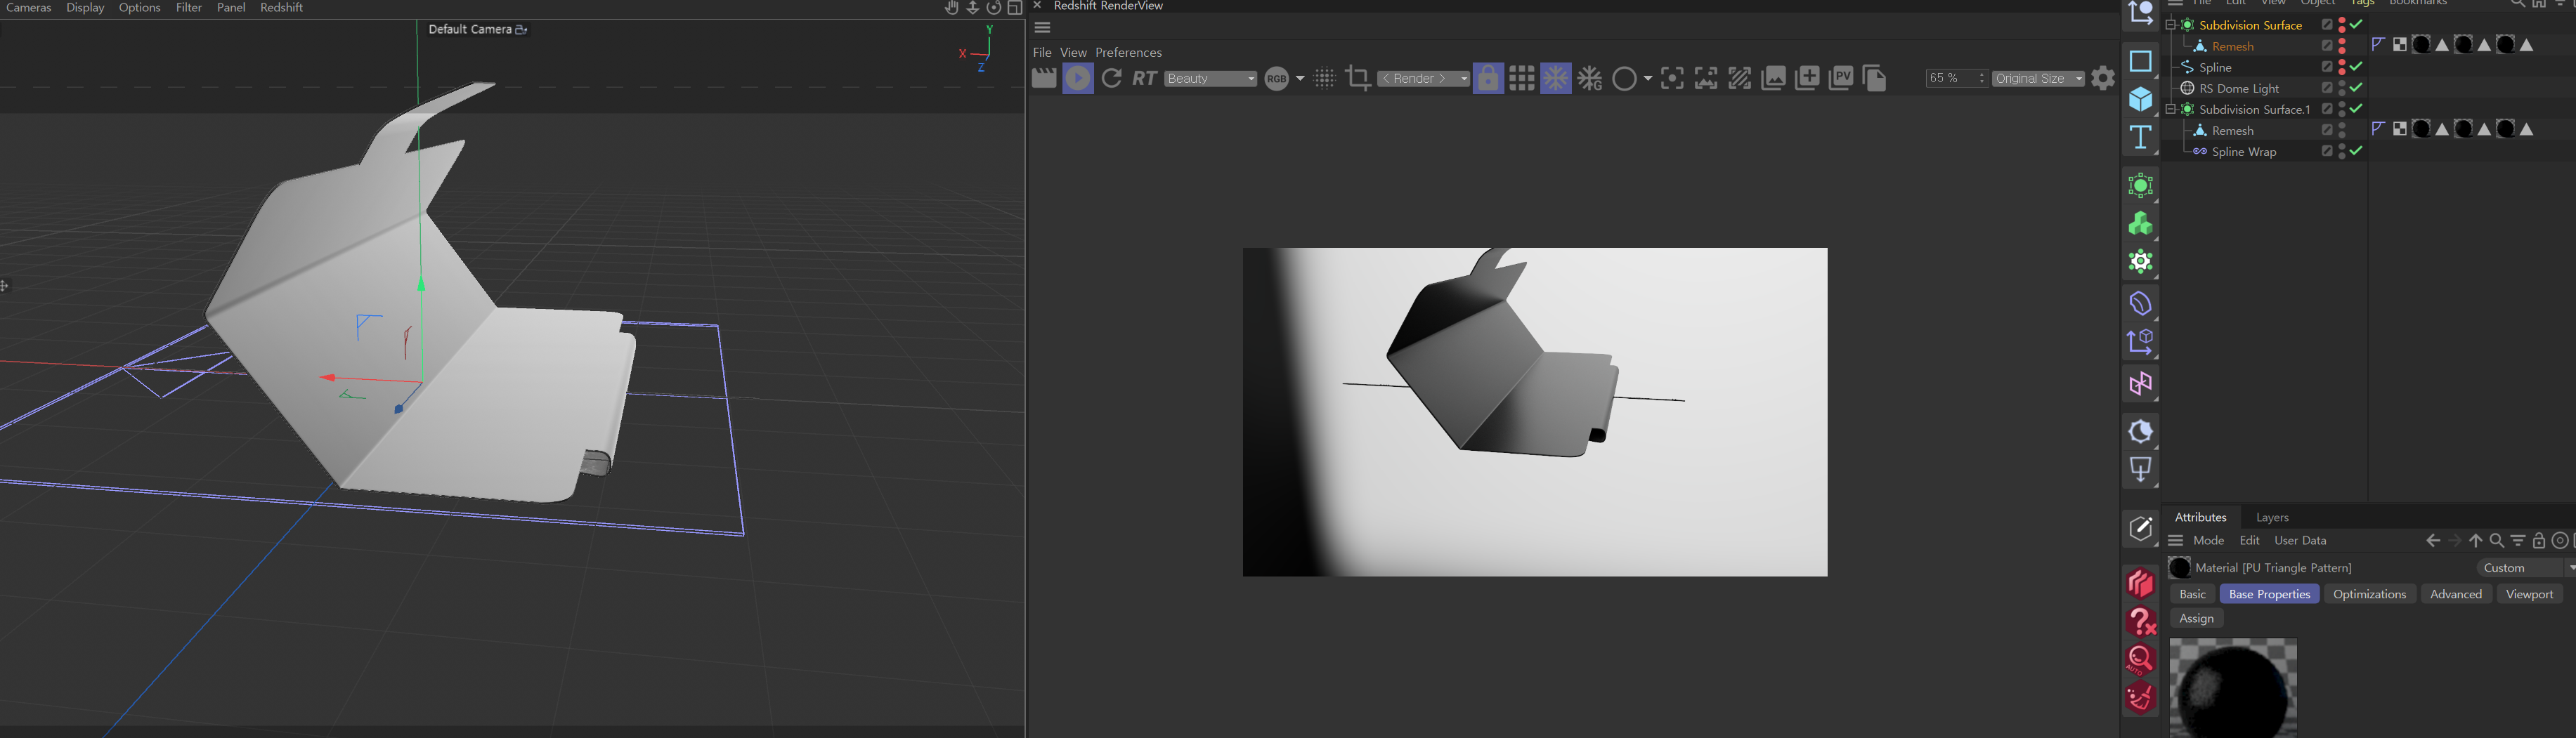Open the Beauty AOV dropdown

point(1210,78)
